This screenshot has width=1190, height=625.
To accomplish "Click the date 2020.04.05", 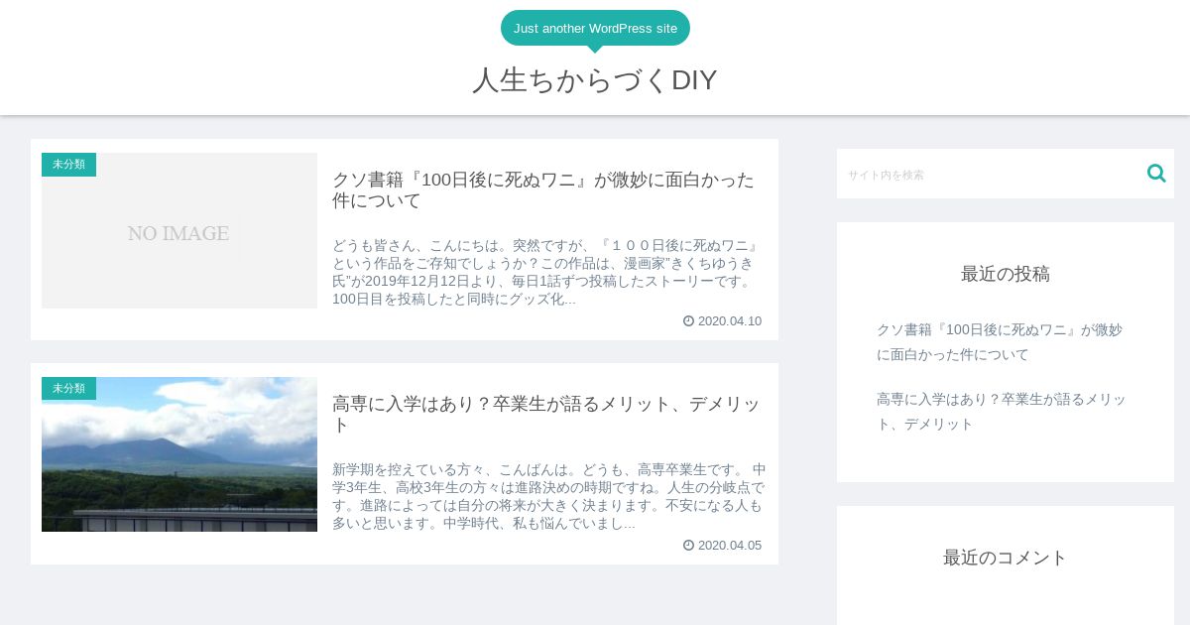I will (x=730, y=546).
